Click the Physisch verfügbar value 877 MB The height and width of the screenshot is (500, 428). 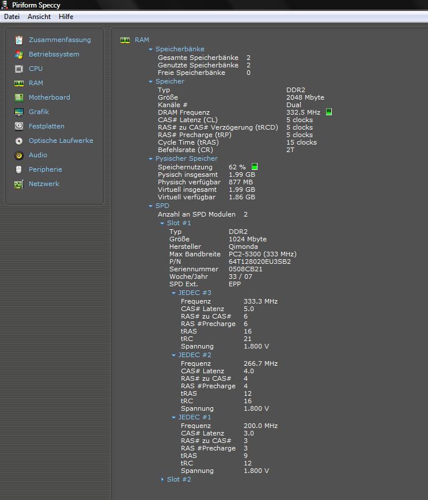click(x=240, y=182)
